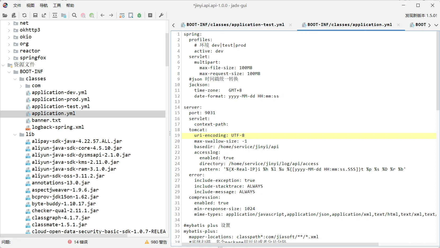Navigate back with the left arrow
This screenshot has height=248, width=440.
[x=102, y=15]
